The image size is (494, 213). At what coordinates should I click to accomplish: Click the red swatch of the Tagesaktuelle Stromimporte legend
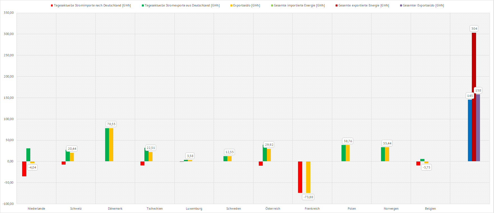pos(52,6)
